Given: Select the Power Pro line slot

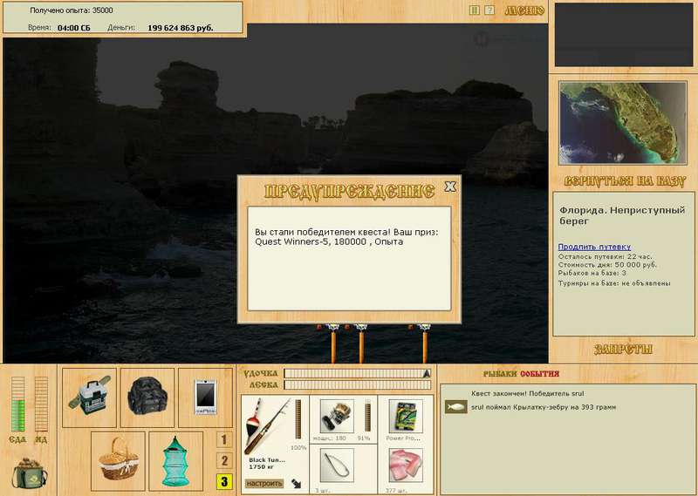Looking at the screenshot, I should point(406,417).
